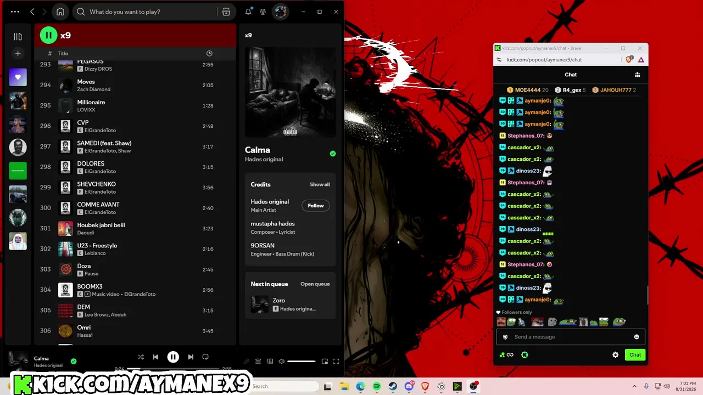This screenshot has width=703, height=395.
Task: Skip to the next track
Action: click(191, 357)
